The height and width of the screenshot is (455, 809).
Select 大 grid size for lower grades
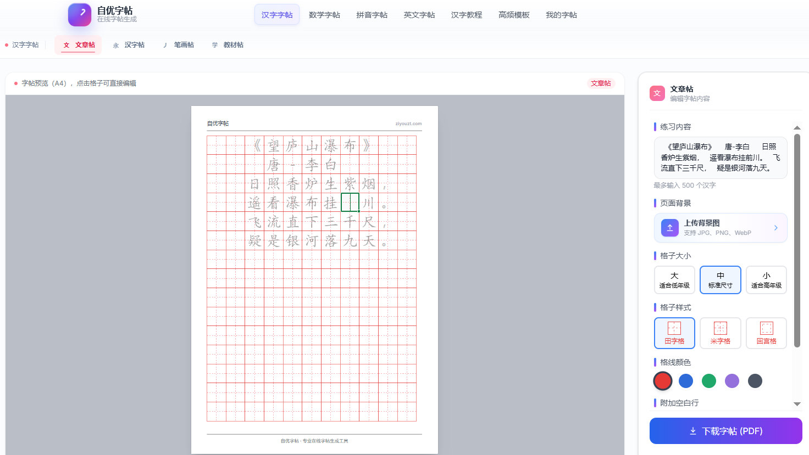click(x=674, y=280)
